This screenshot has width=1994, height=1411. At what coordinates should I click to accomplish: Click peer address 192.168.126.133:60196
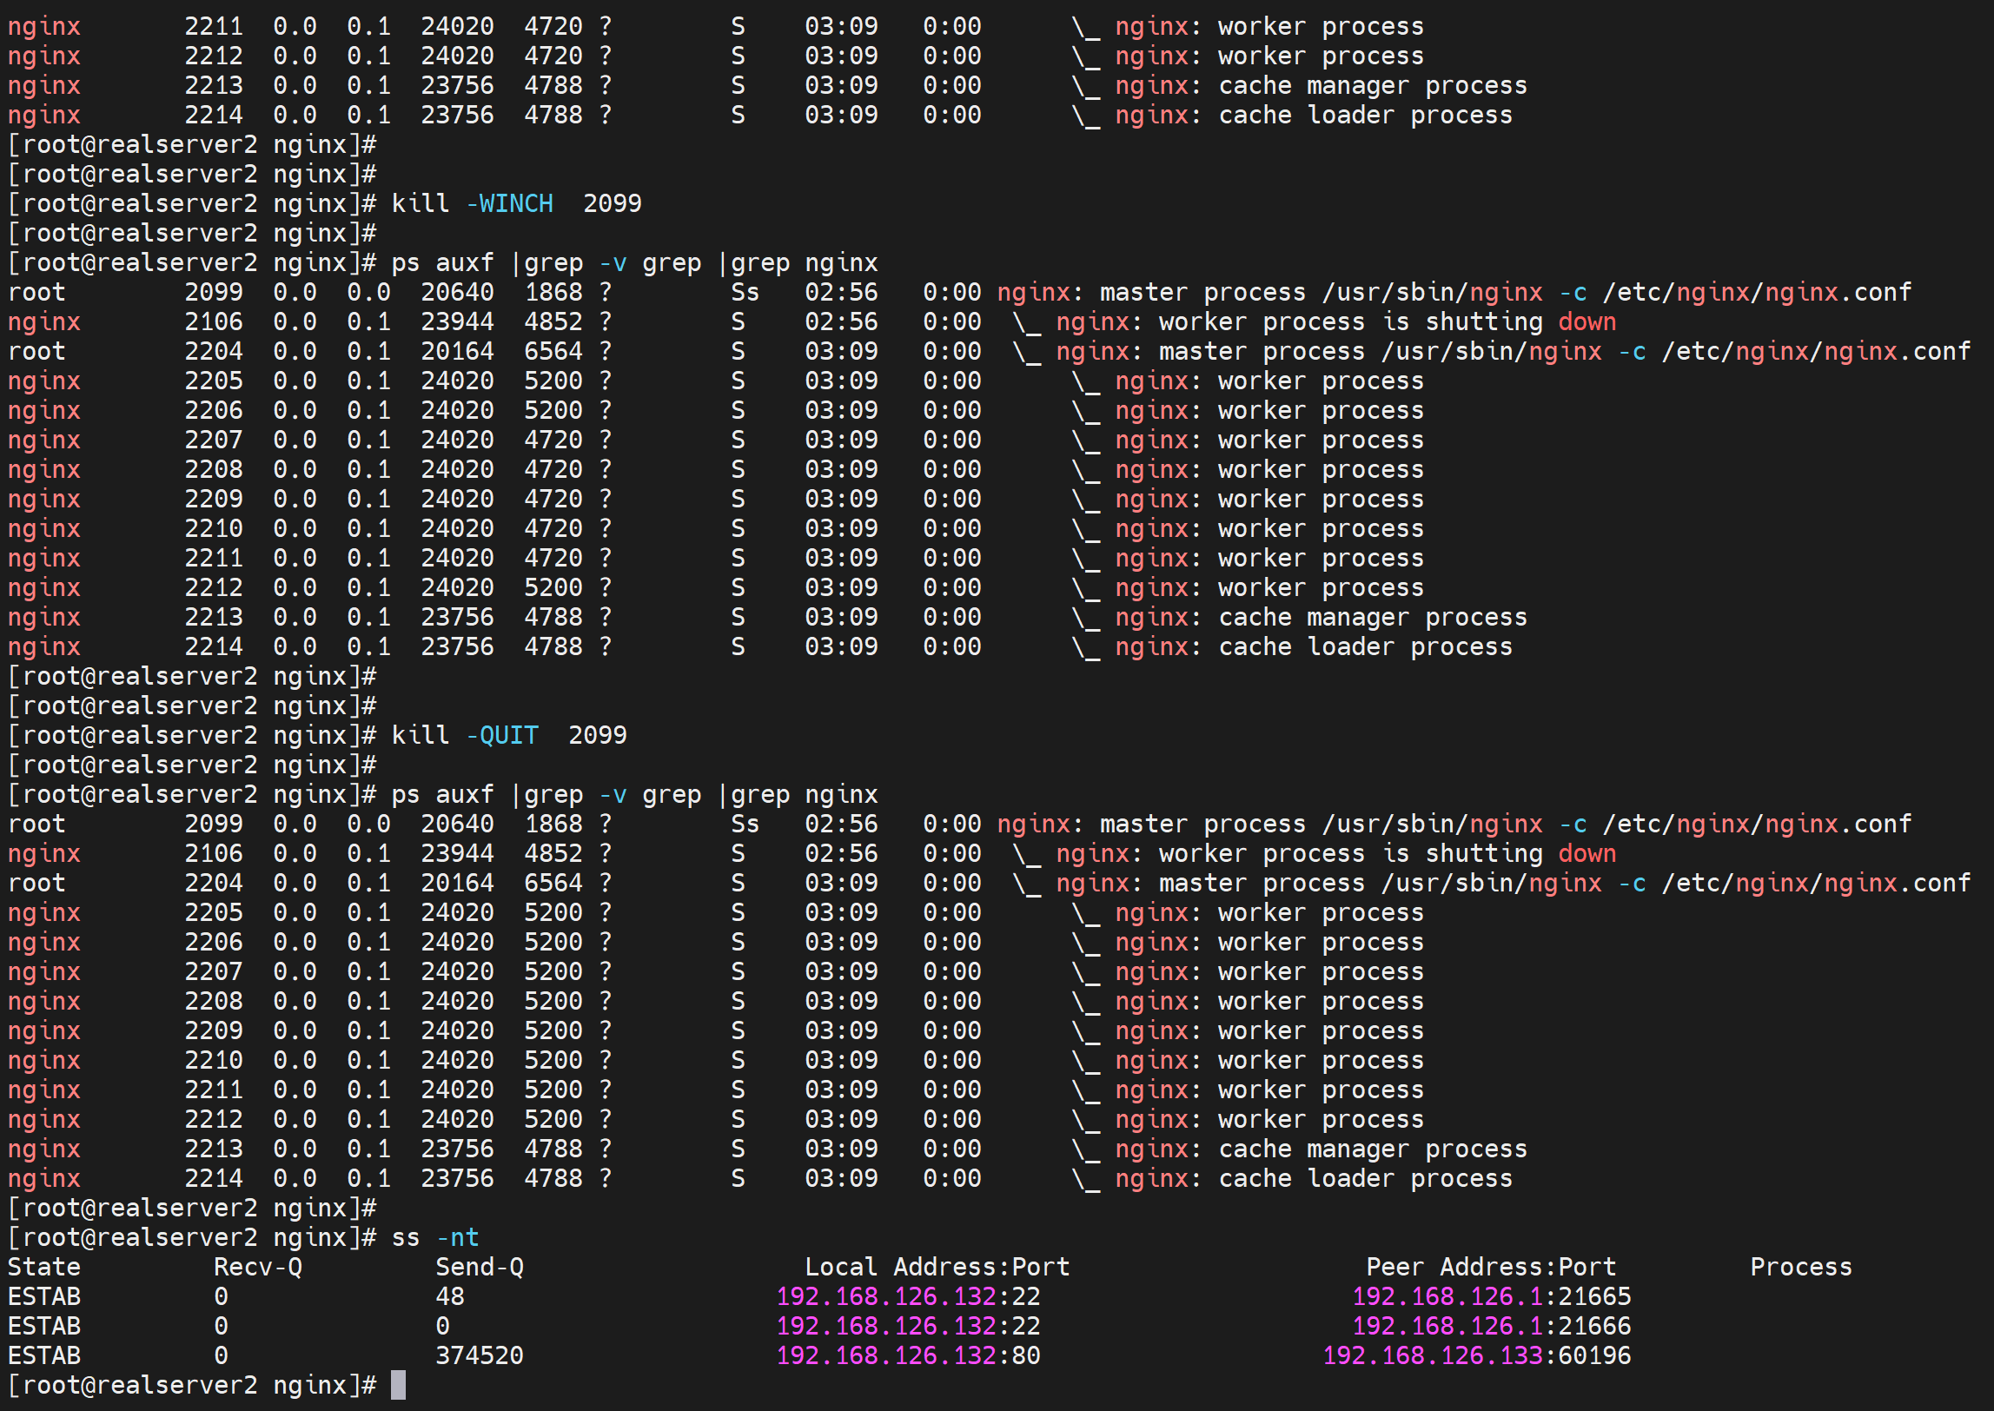[1476, 1355]
